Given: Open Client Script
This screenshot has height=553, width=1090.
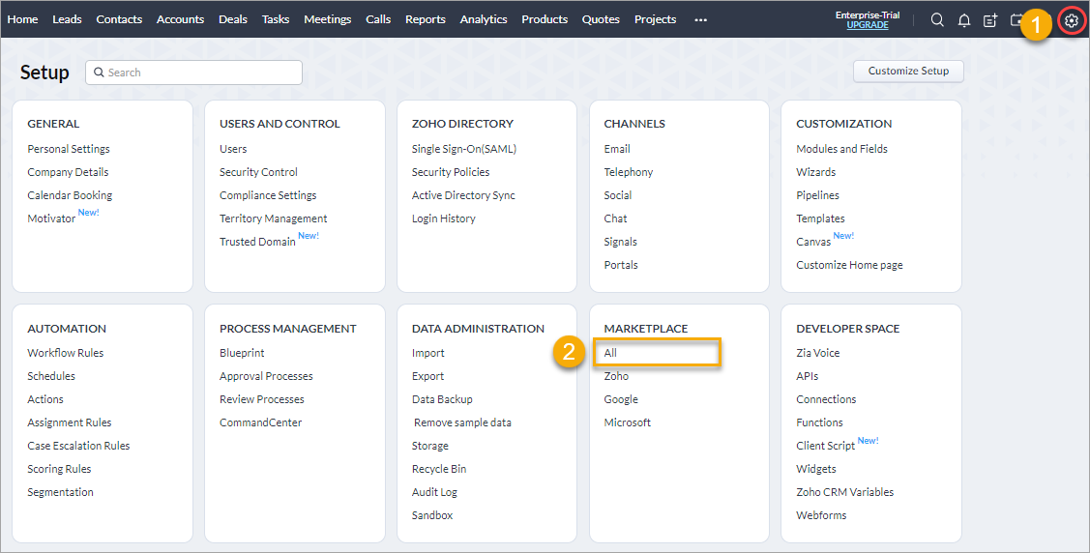Looking at the screenshot, I should coord(825,446).
